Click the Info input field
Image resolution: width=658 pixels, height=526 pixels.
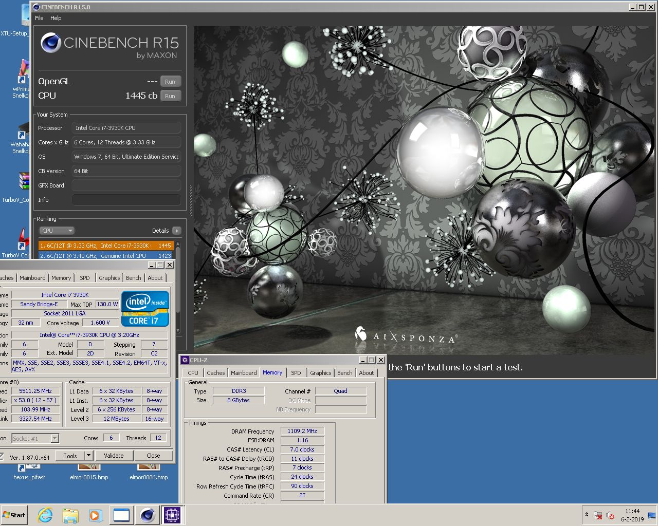(126, 200)
